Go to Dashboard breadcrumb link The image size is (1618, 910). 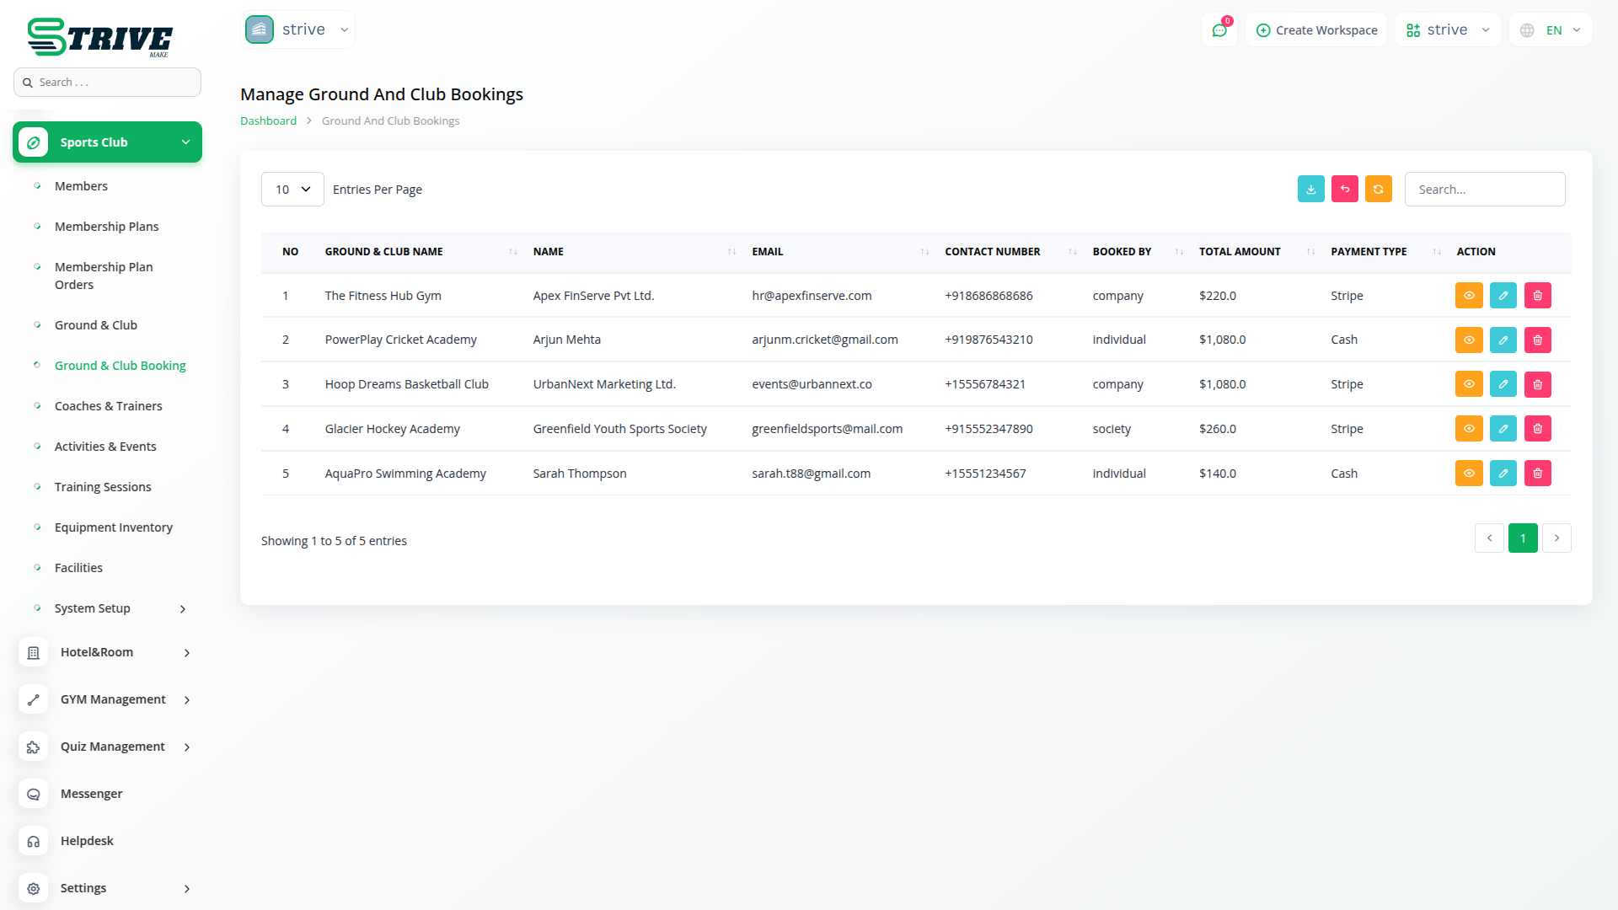(268, 121)
